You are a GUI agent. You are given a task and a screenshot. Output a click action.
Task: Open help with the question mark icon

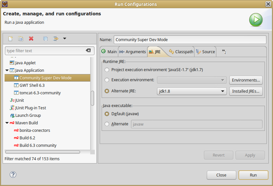[13, 175]
